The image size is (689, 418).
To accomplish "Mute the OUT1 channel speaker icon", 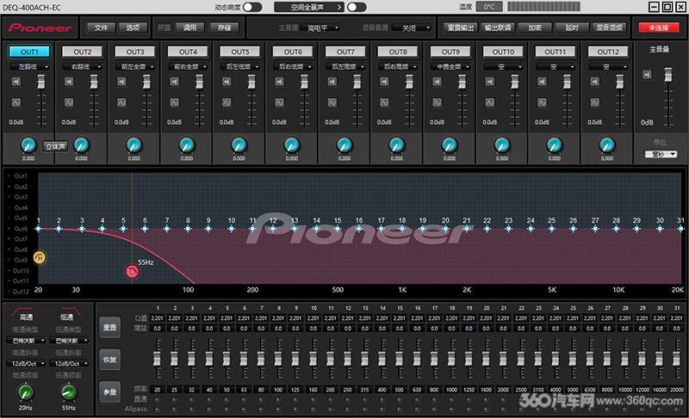I will tap(16, 82).
